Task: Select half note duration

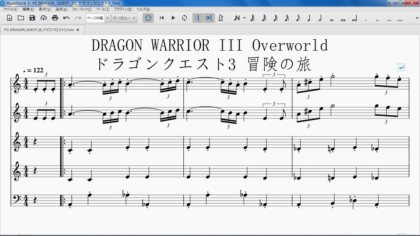Action: coord(320,18)
